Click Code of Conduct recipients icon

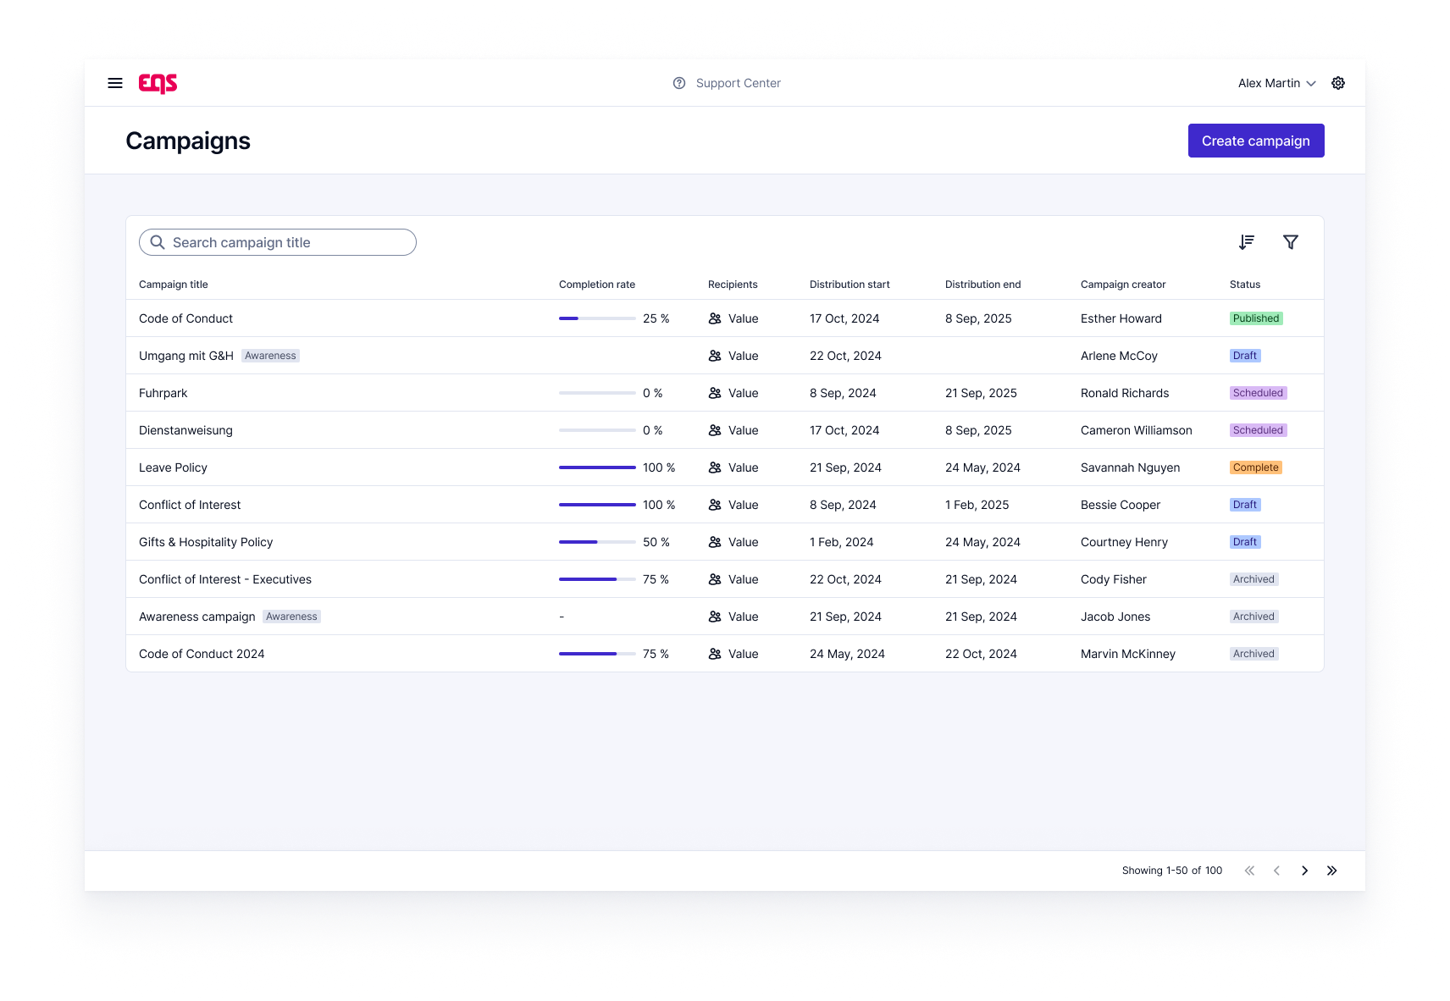point(715,318)
